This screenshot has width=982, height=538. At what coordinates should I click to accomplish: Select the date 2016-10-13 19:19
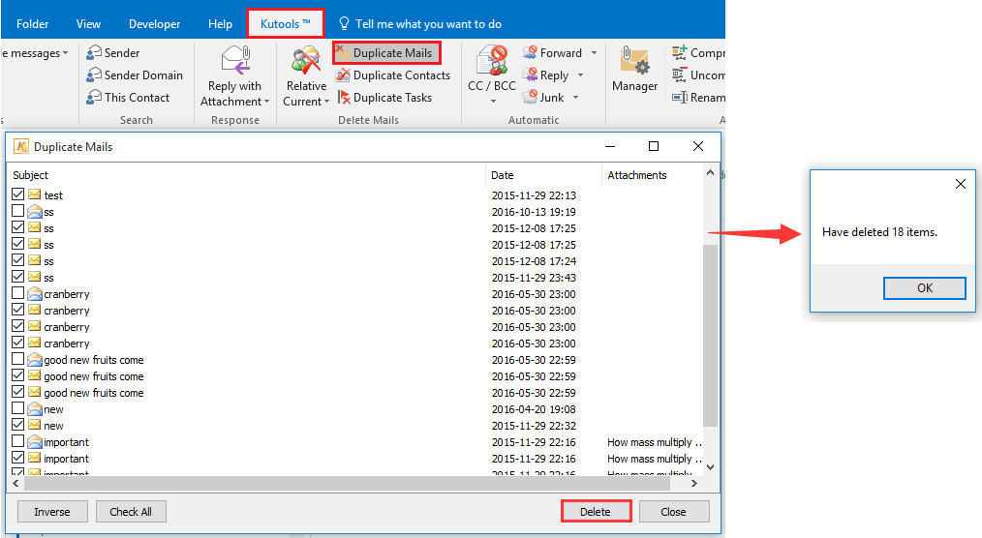(x=534, y=212)
